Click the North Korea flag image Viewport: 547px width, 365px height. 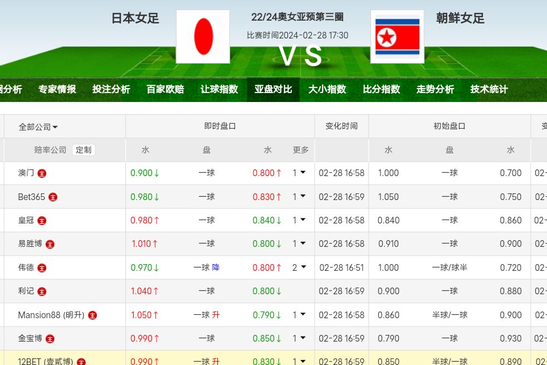[x=397, y=37]
